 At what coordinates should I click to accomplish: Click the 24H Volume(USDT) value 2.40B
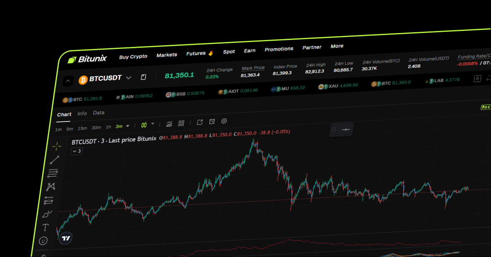point(414,66)
